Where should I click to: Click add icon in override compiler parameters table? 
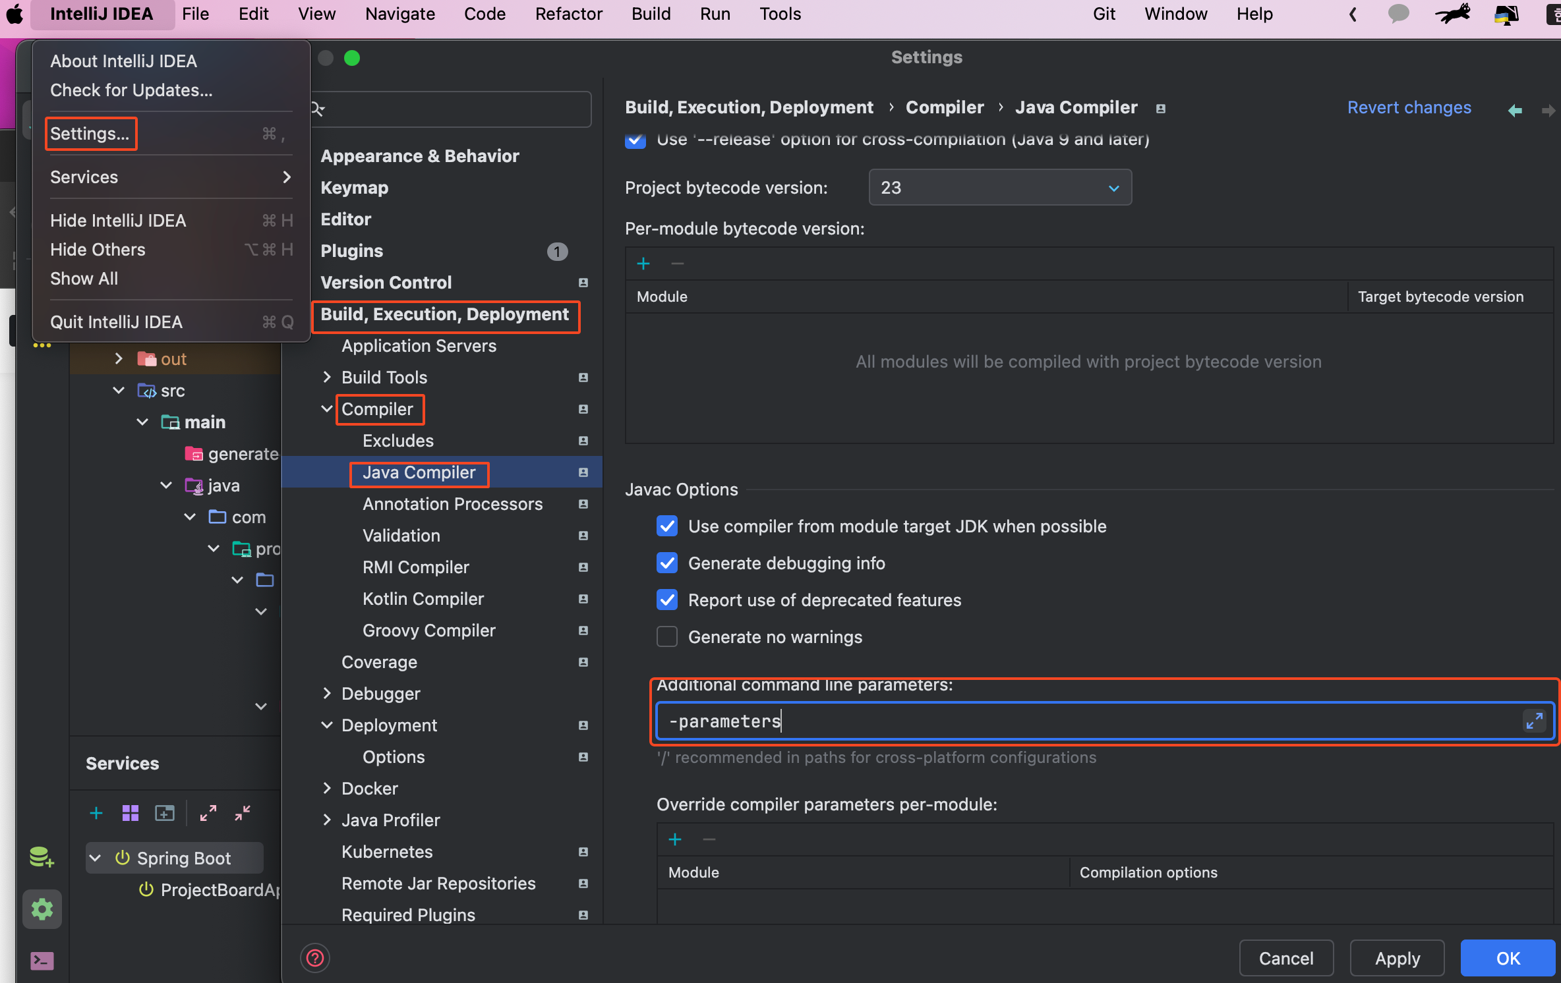pyautogui.click(x=675, y=839)
